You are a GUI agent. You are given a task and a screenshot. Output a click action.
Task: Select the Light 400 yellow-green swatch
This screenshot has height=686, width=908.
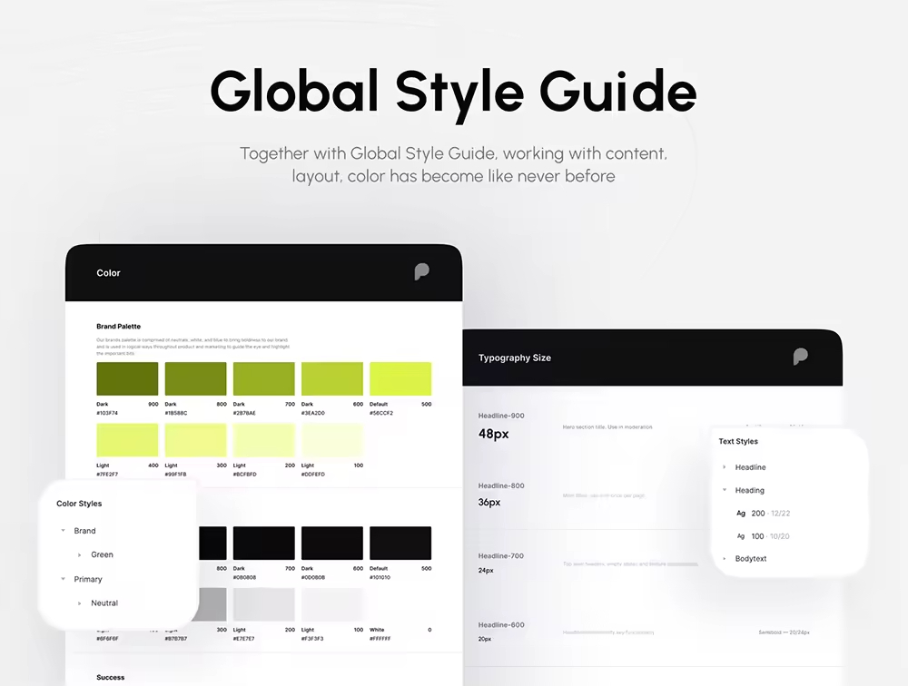coord(127,440)
